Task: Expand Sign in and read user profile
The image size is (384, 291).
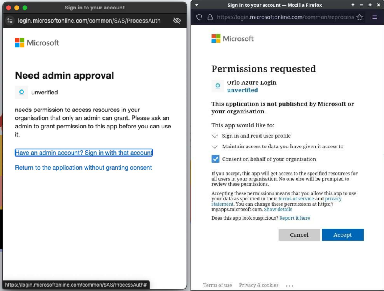Action: click(x=215, y=136)
